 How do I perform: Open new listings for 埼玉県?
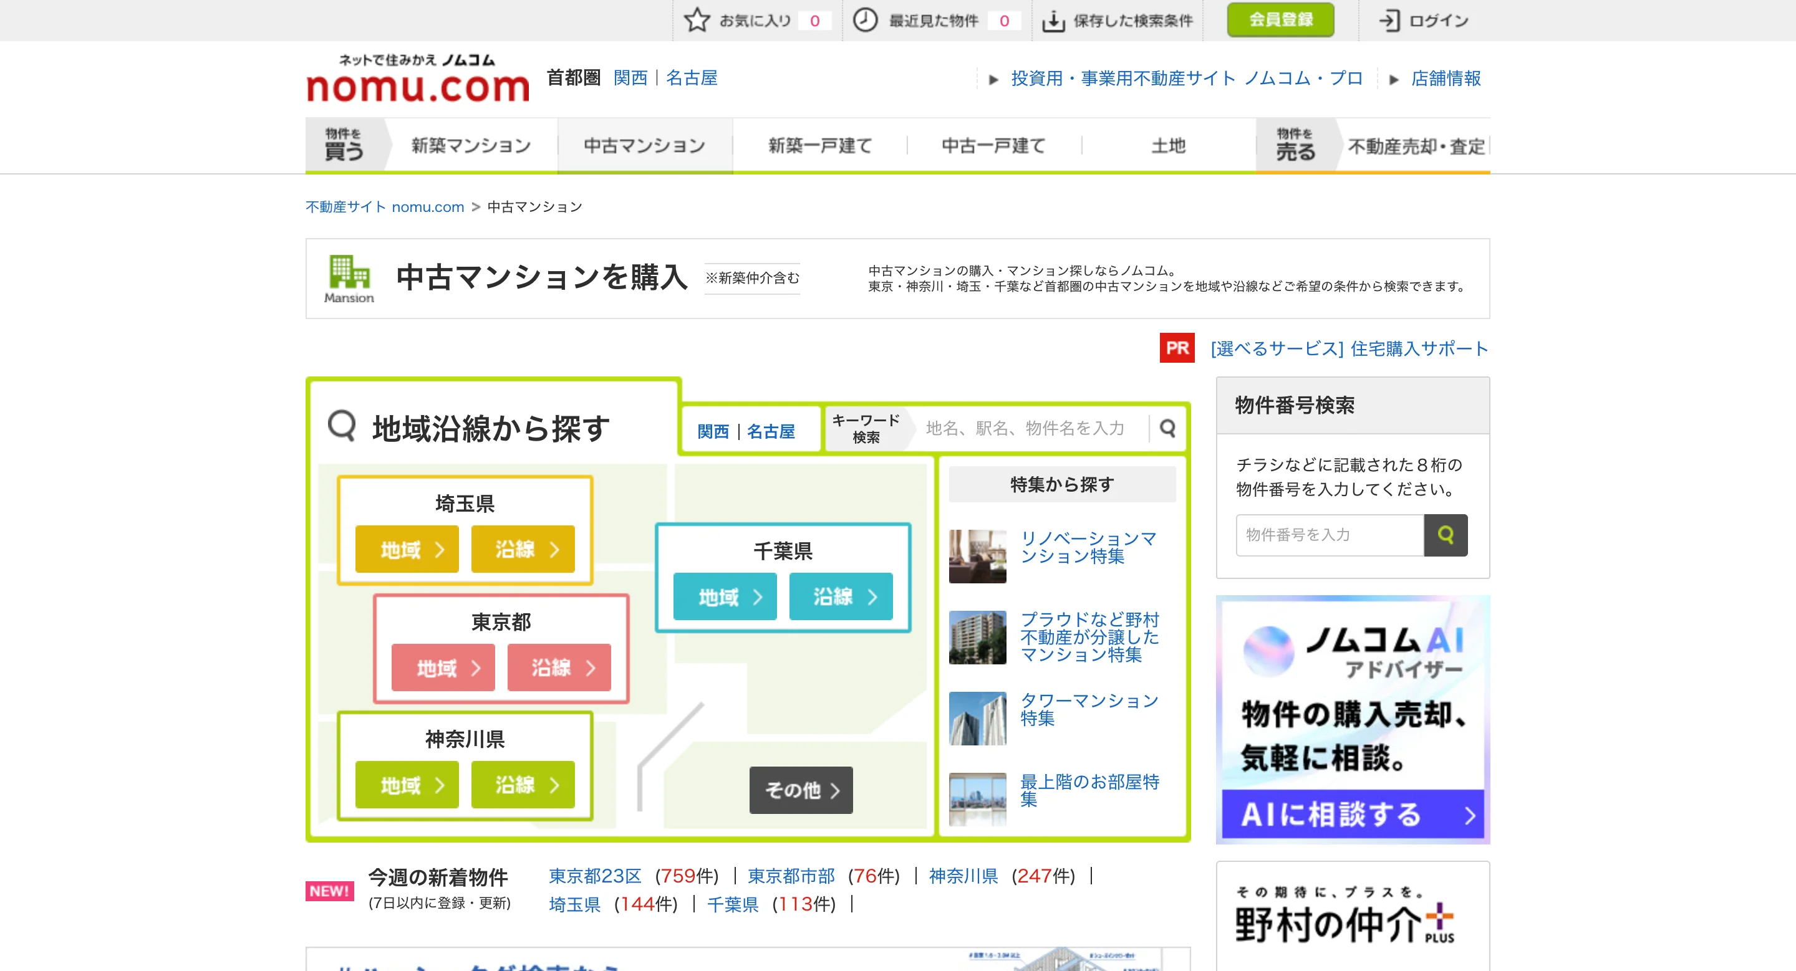[574, 904]
